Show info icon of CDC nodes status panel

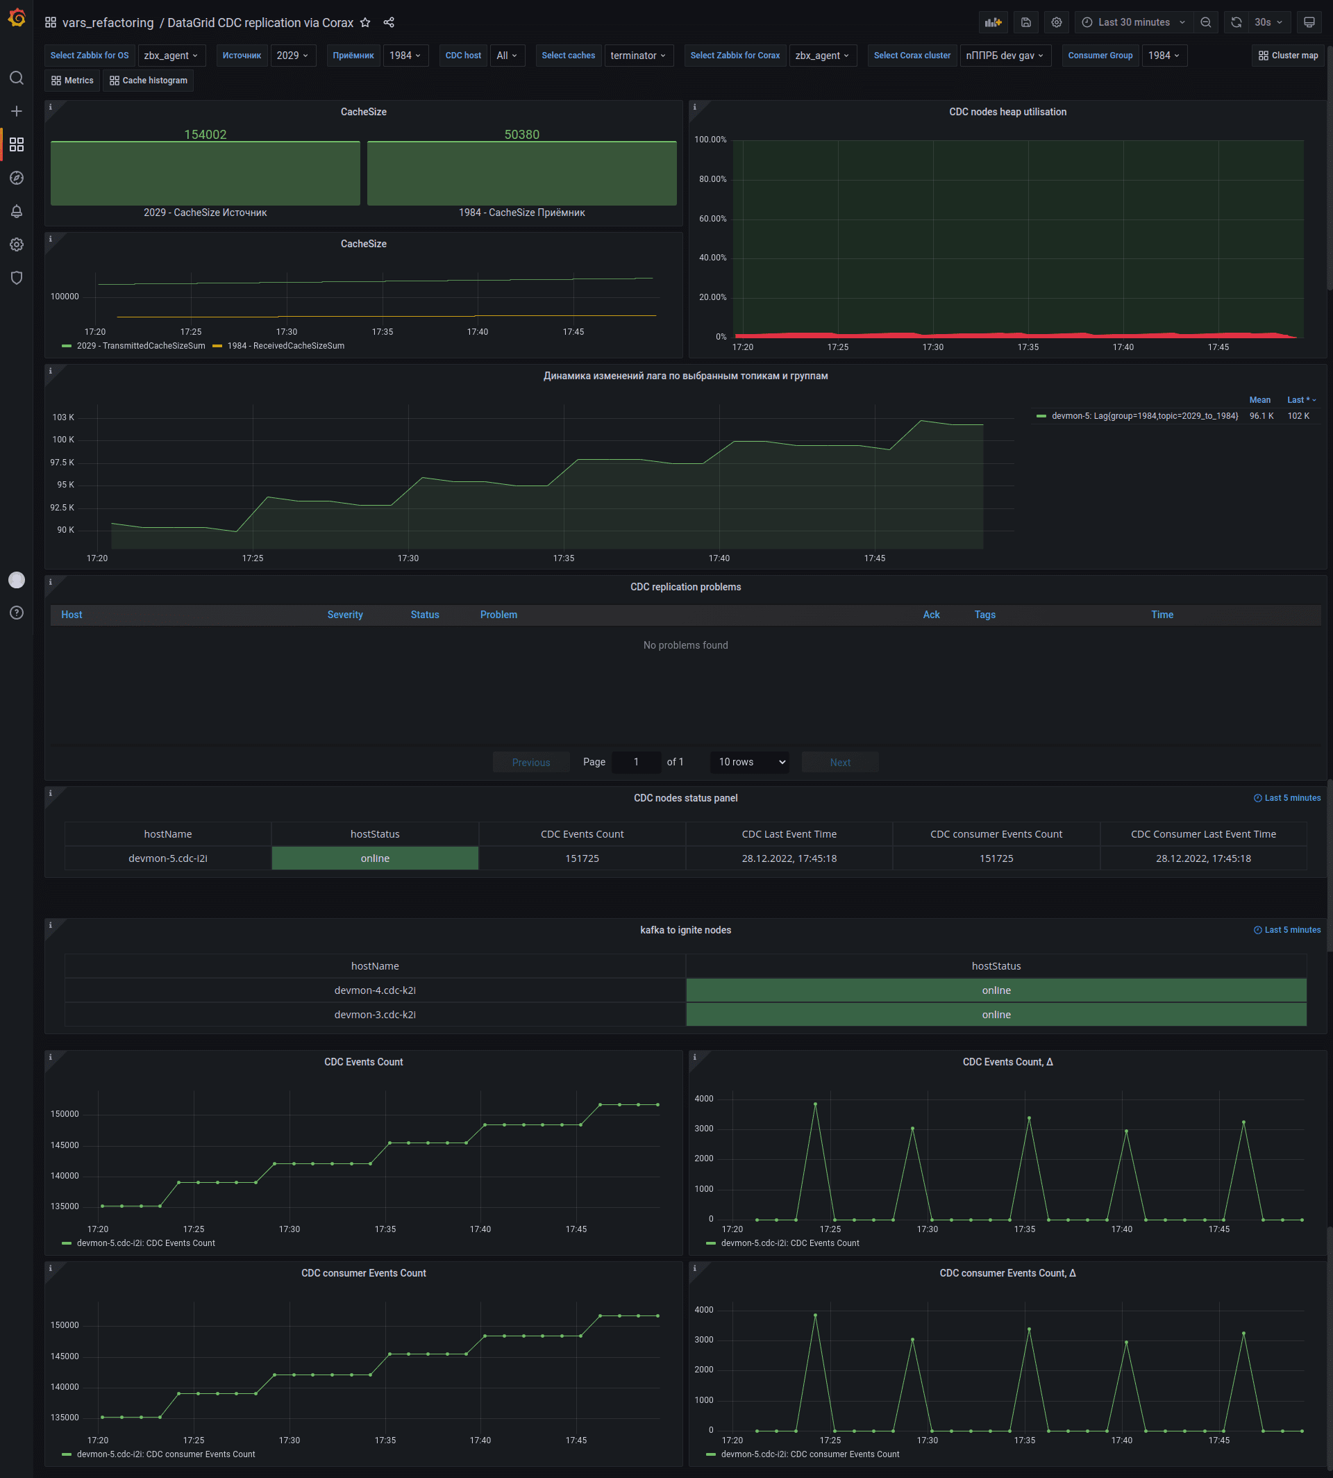50,793
